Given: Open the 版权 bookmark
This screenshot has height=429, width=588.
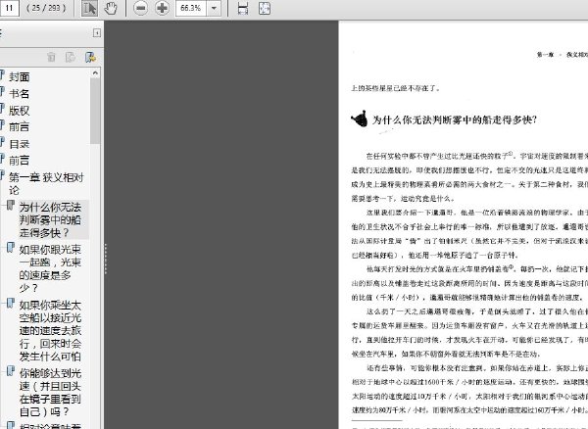Looking at the screenshot, I should 20,110.
